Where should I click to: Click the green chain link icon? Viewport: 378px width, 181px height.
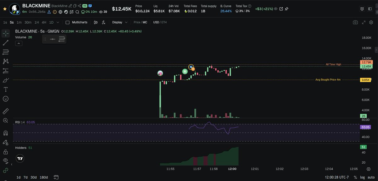pos(6,170)
